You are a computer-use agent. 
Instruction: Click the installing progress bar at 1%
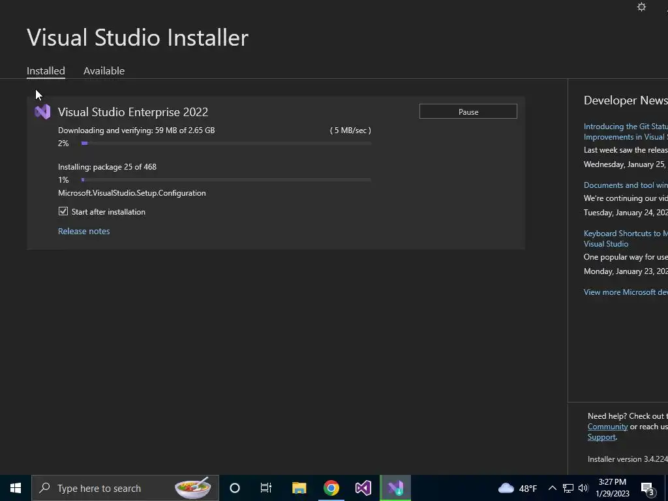coord(226,180)
